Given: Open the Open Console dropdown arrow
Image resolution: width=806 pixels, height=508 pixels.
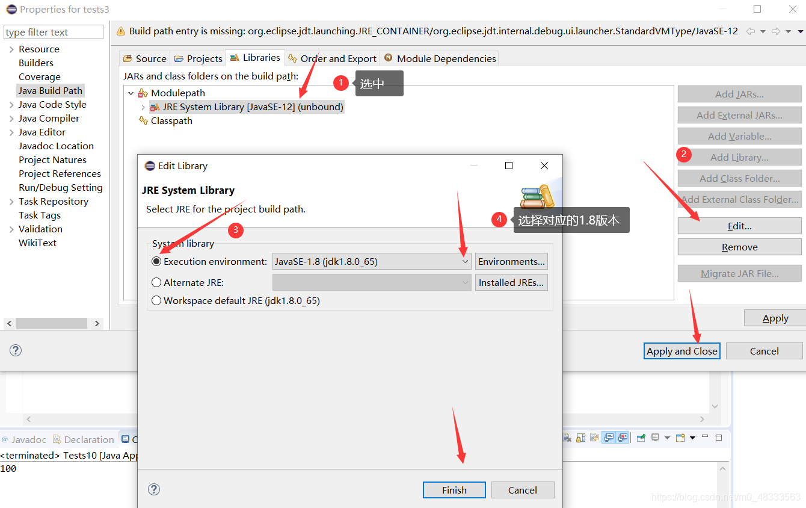Looking at the screenshot, I should pyautogui.click(x=692, y=438).
